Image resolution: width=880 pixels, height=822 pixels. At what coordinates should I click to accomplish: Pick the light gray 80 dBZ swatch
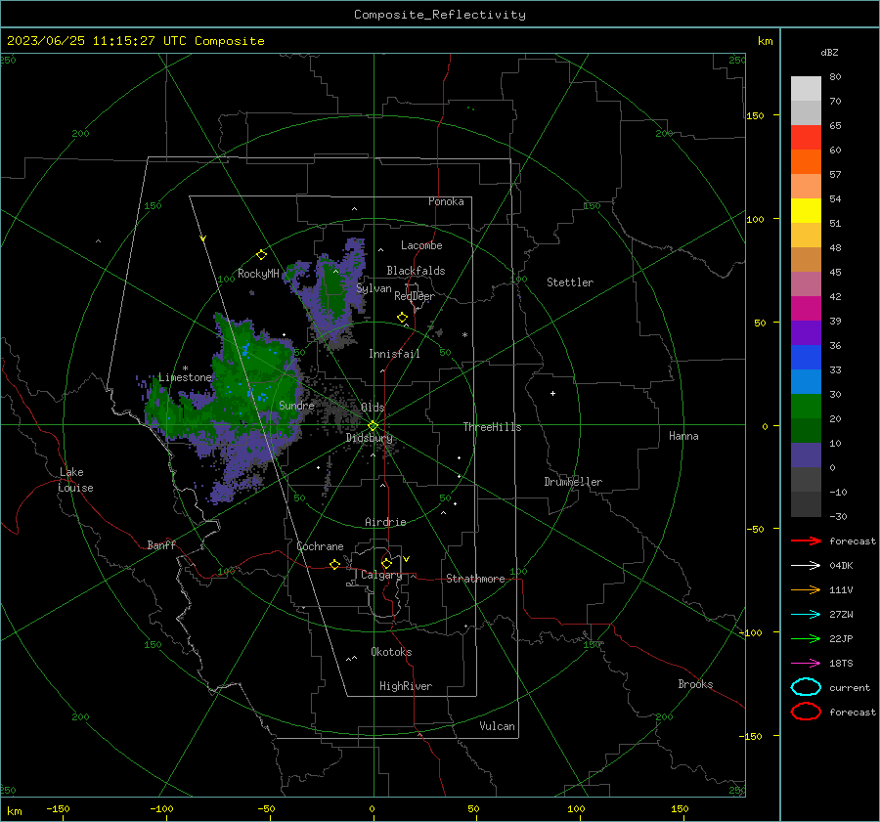[x=806, y=88]
